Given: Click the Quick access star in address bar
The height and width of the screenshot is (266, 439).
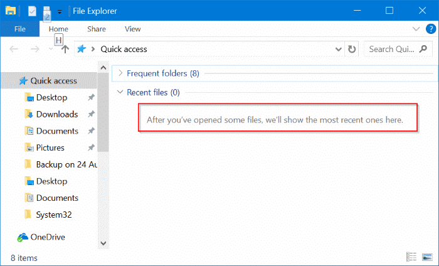Looking at the screenshot, I should point(81,49).
